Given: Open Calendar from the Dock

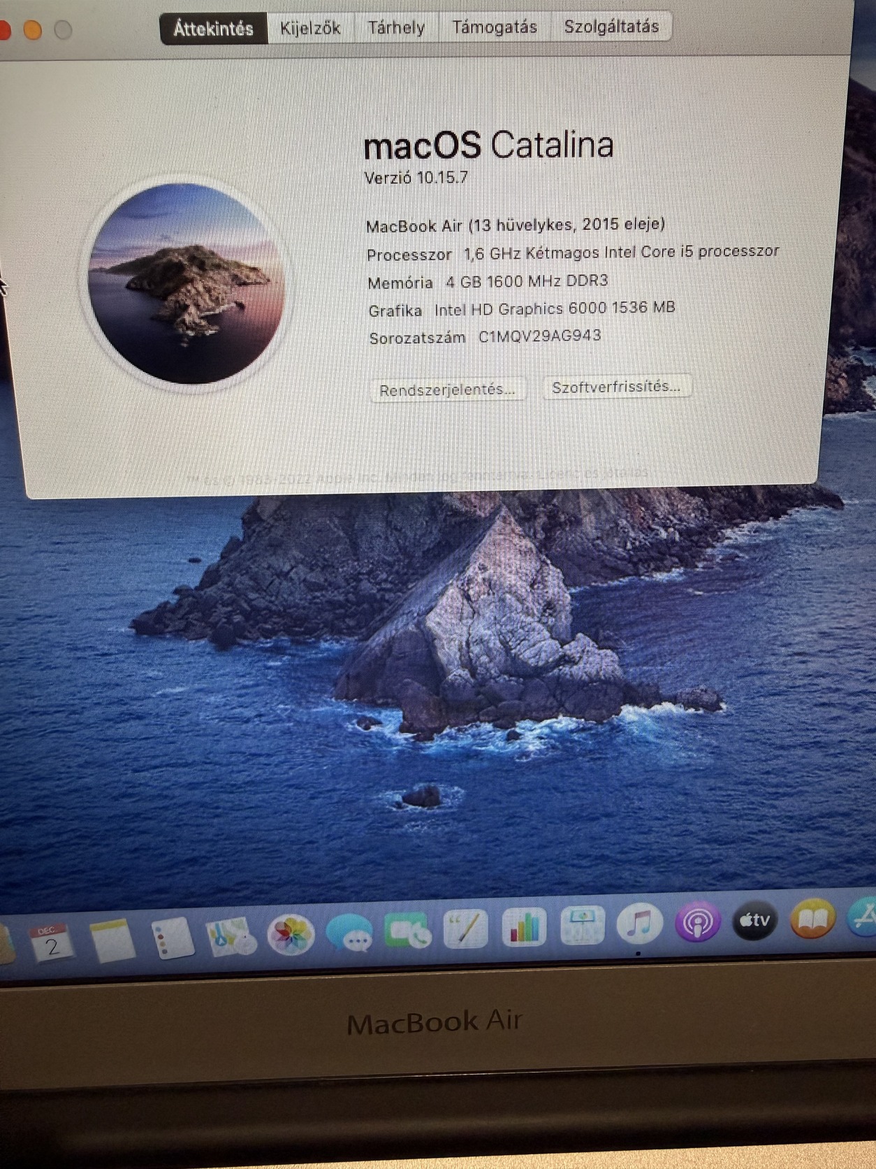Looking at the screenshot, I should point(51,943).
